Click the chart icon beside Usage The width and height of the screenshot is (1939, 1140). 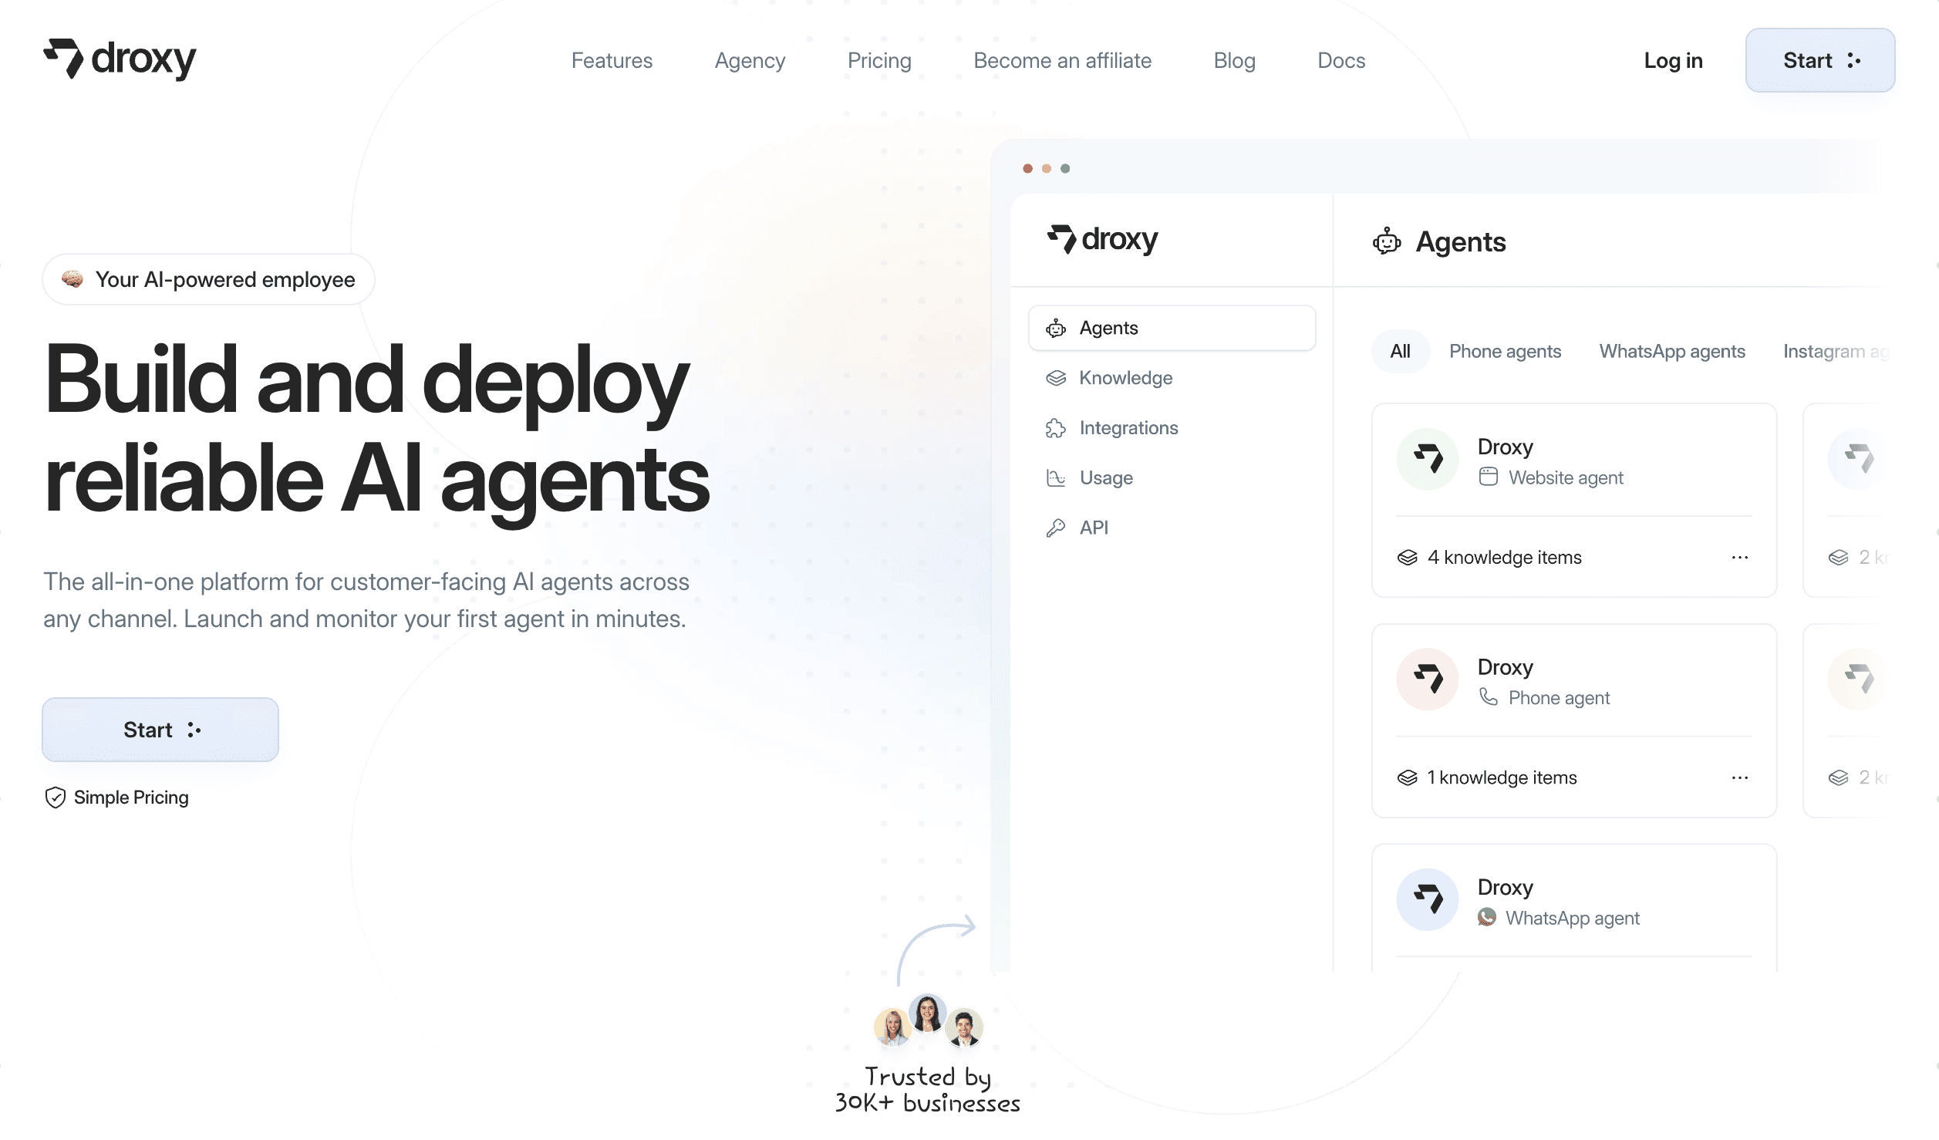[x=1056, y=478]
